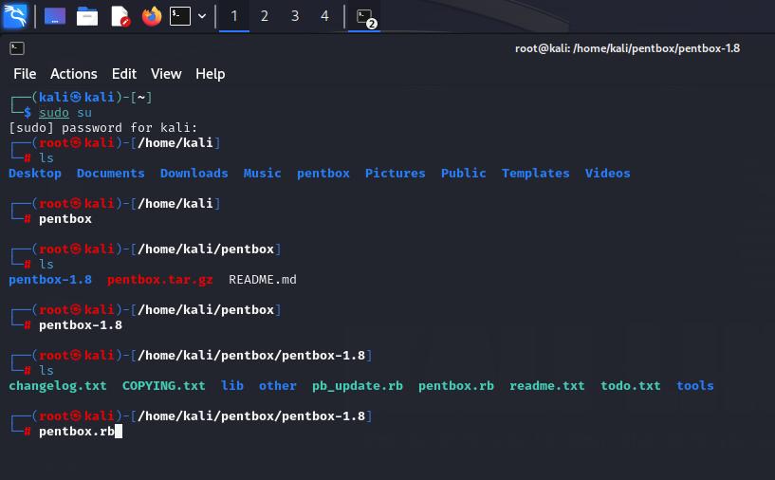Open the File menu
Screen dimensions: 775x480
25,74
